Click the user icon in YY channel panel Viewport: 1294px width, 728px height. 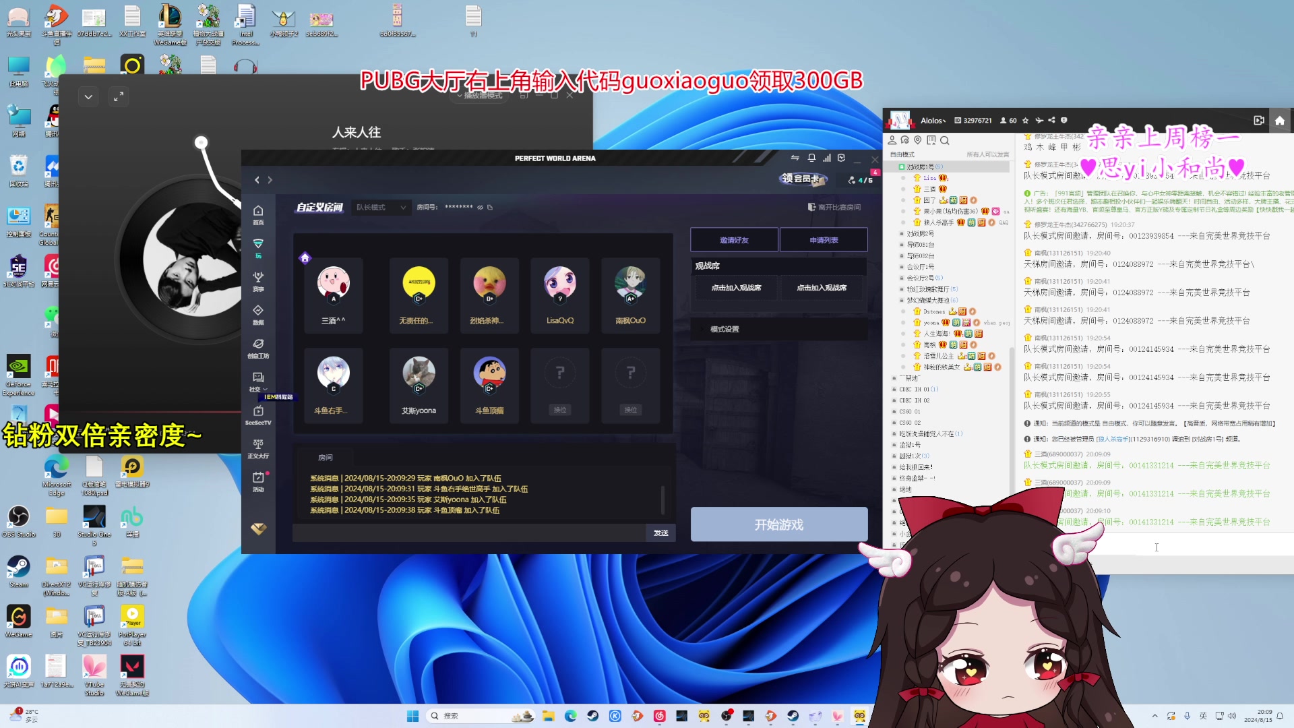coord(892,140)
